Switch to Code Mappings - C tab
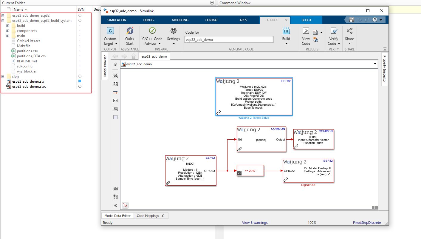Screen dimensions: 421x239 coord(151,215)
